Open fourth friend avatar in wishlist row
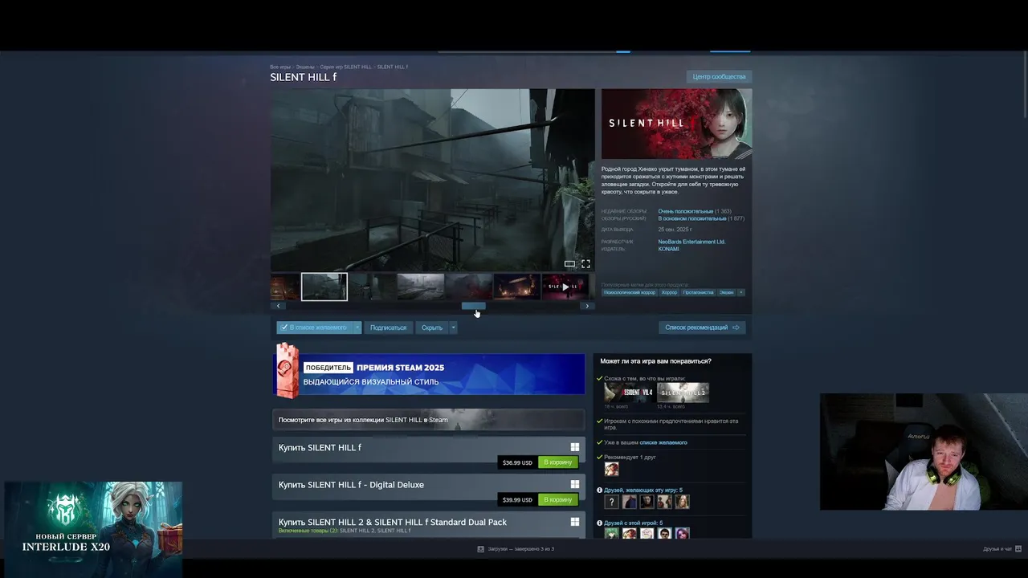This screenshot has width=1028, height=578. (x=664, y=502)
